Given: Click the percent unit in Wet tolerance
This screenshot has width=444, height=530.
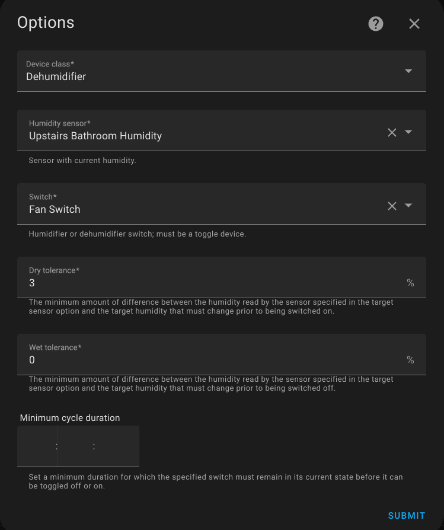Looking at the screenshot, I should [x=410, y=360].
